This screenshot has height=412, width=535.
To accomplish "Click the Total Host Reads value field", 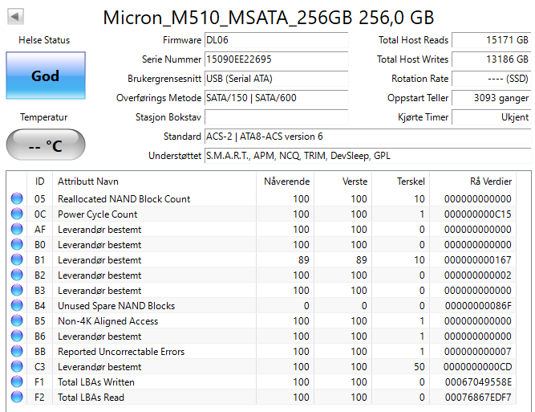I will point(491,40).
